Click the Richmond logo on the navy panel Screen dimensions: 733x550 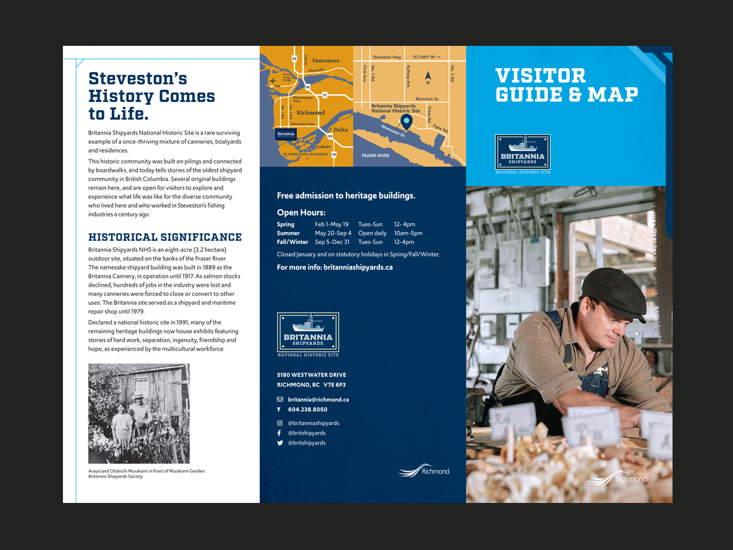pyautogui.click(x=424, y=471)
